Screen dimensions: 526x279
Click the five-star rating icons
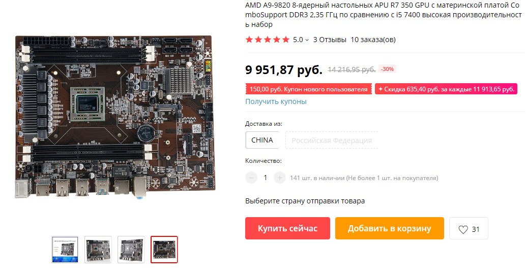[268, 40]
